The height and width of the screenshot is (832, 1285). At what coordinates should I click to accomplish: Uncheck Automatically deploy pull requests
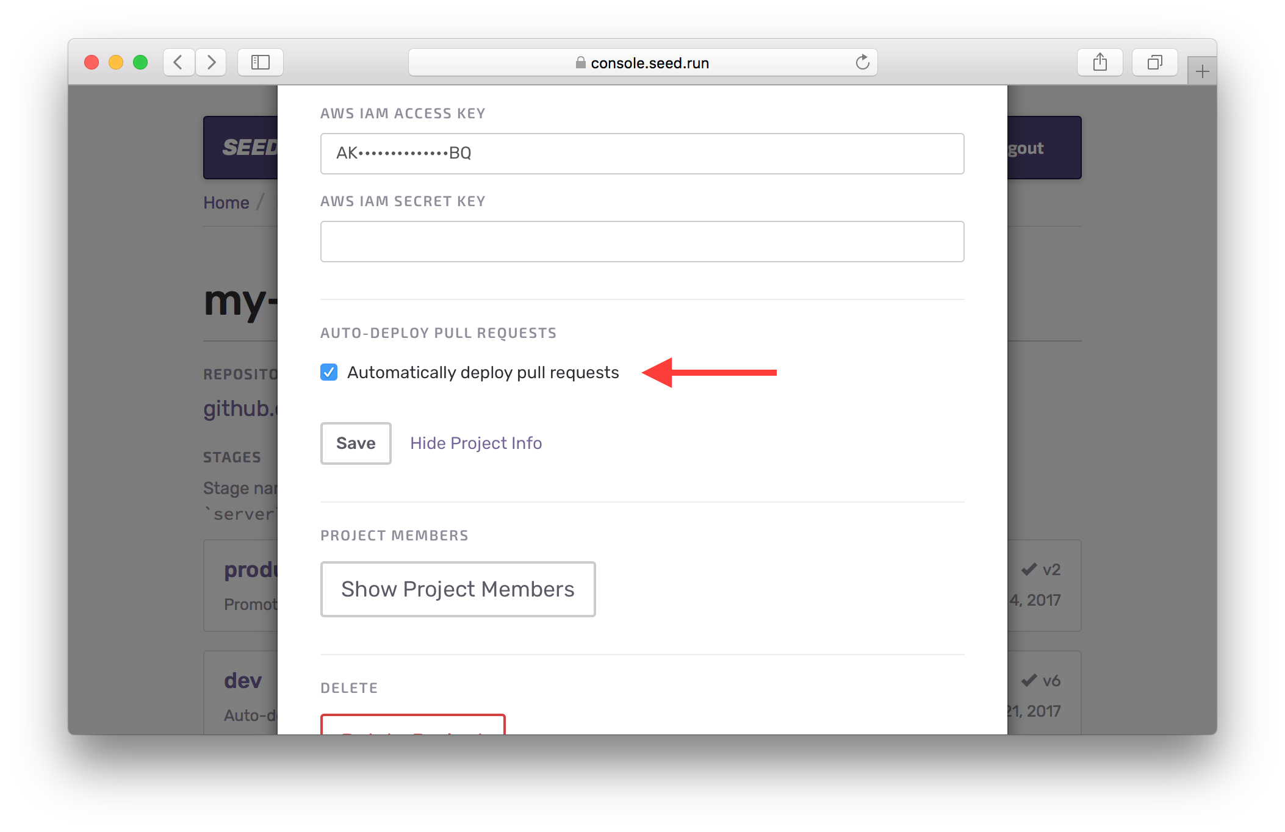(329, 372)
